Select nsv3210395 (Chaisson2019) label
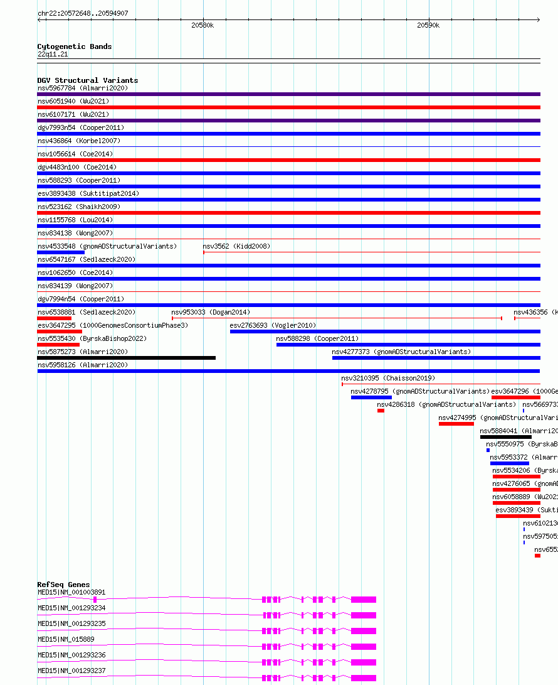This screenshot has height=685, width=558. pos(388,378)
